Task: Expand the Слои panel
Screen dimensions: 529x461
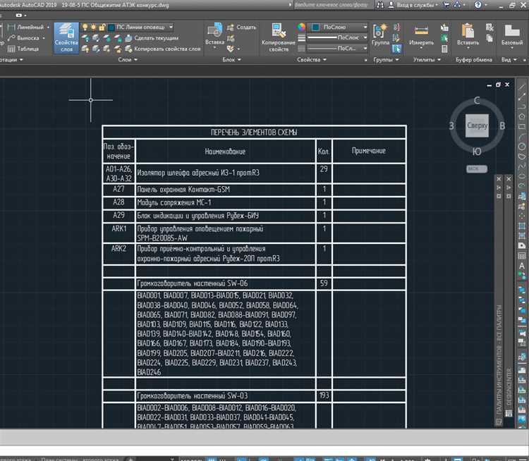Action: pyautogui.click(x=128, y=60)
